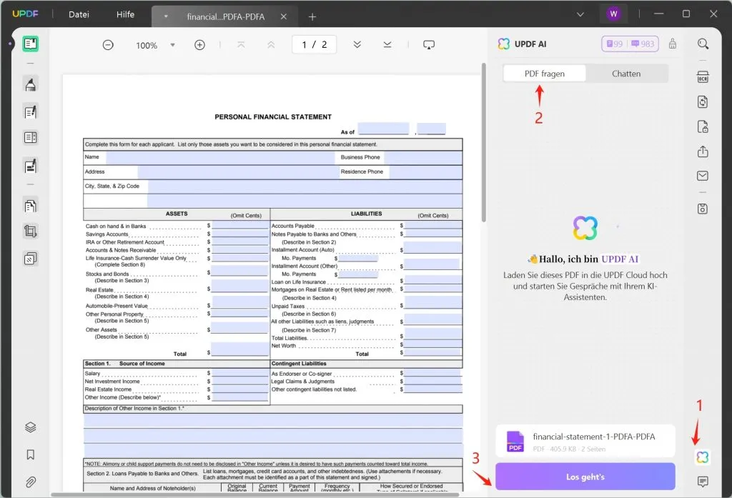
Task: Open the document protection tool
Action: point(702,126)
